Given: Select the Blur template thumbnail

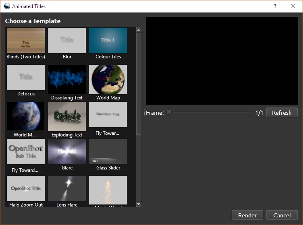Looking at the screenshot, I should coord(67,40).
